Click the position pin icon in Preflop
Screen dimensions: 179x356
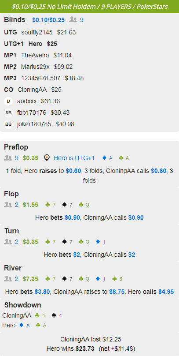click(47, 158)
